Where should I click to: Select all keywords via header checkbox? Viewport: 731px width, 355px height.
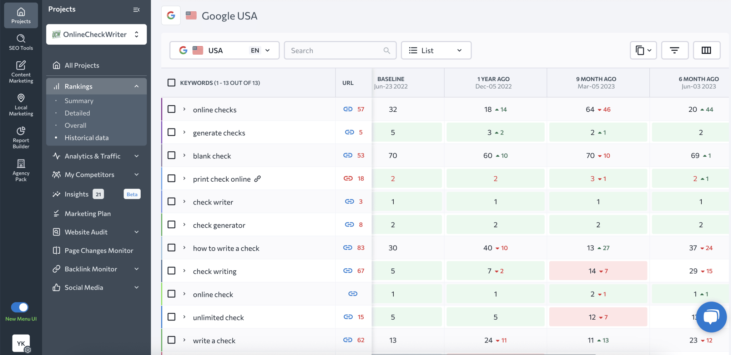[x=171, y=82]
